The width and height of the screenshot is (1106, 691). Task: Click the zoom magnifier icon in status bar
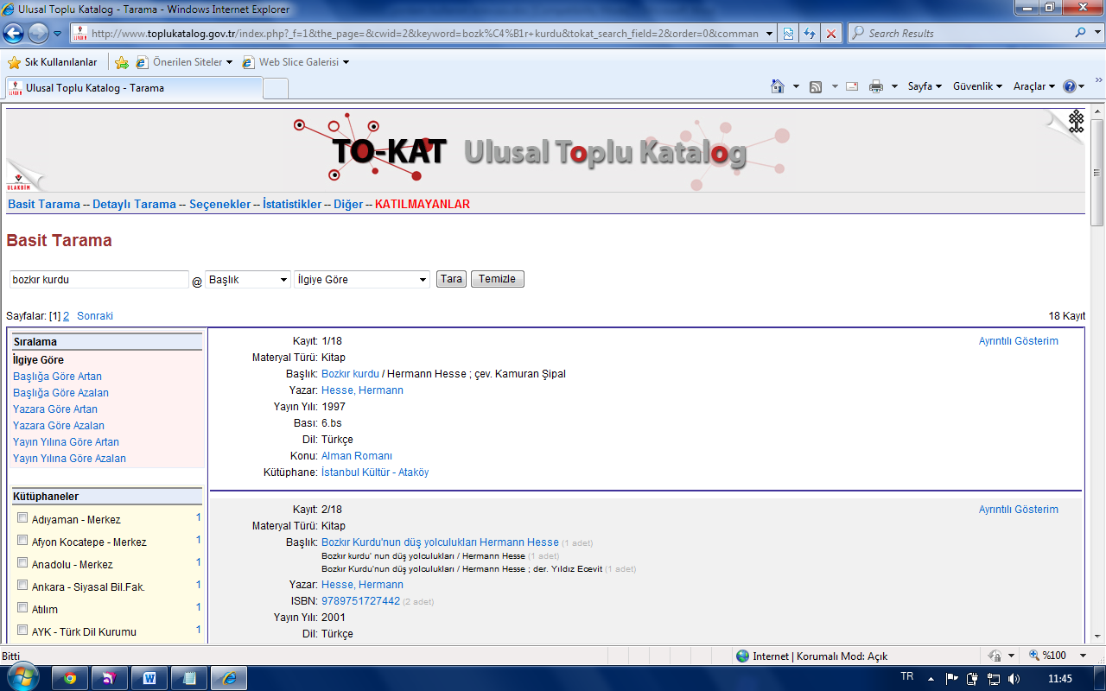(x=1034, y=656)
